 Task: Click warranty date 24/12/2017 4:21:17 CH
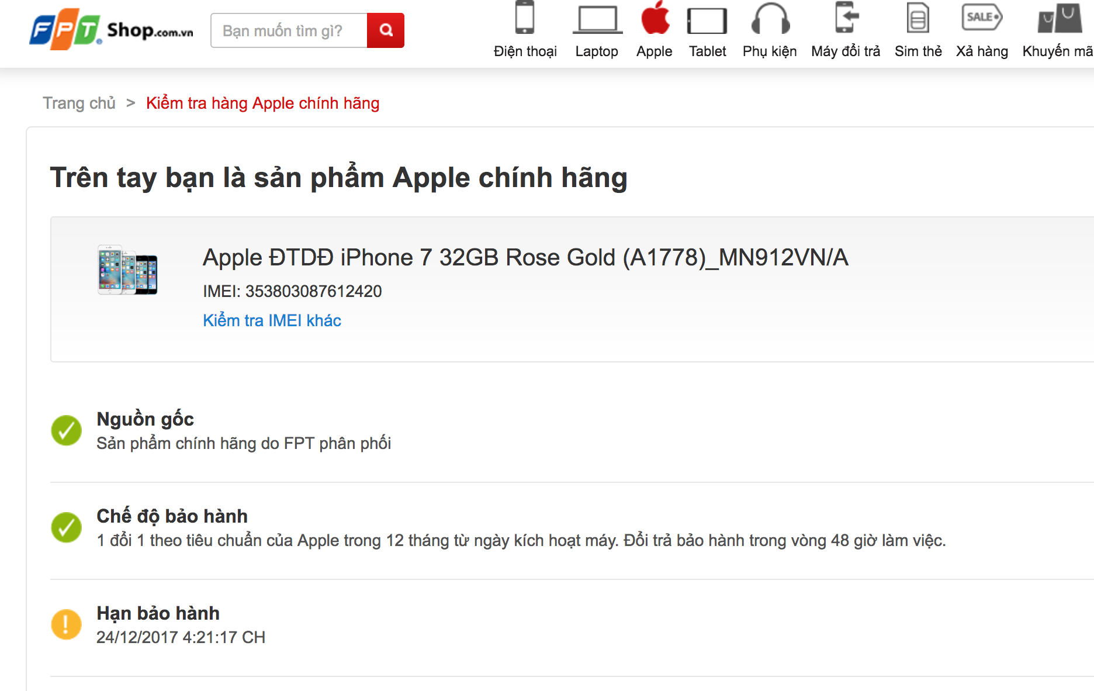(x=181, y=637)
